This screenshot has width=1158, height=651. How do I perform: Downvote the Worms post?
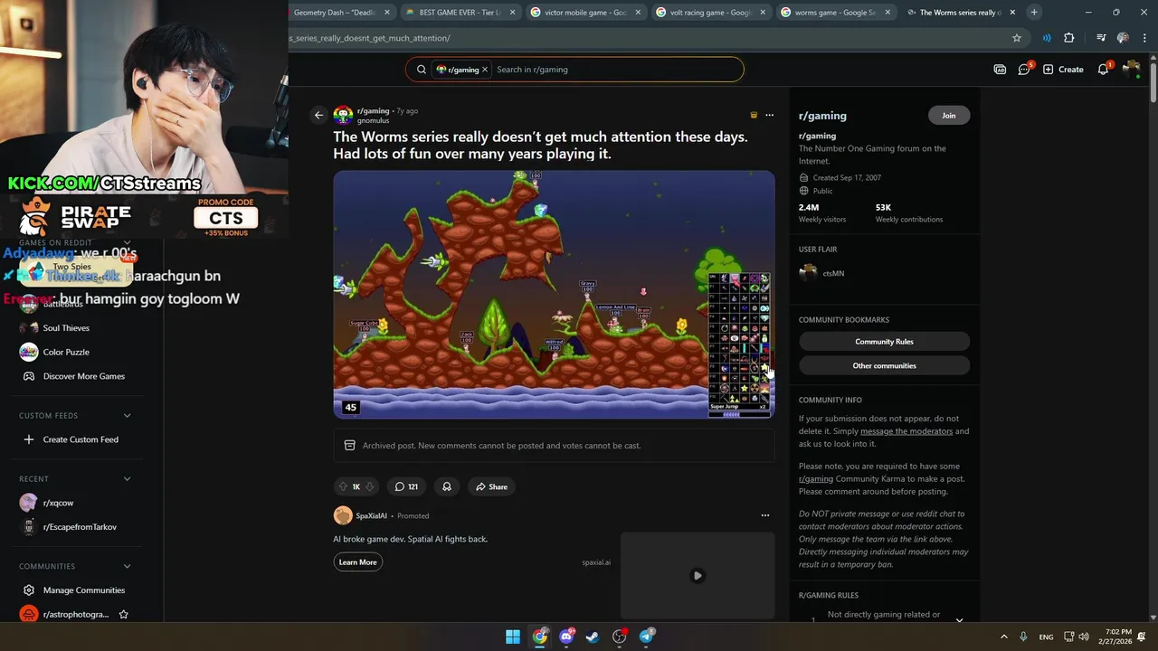point(369,486)
